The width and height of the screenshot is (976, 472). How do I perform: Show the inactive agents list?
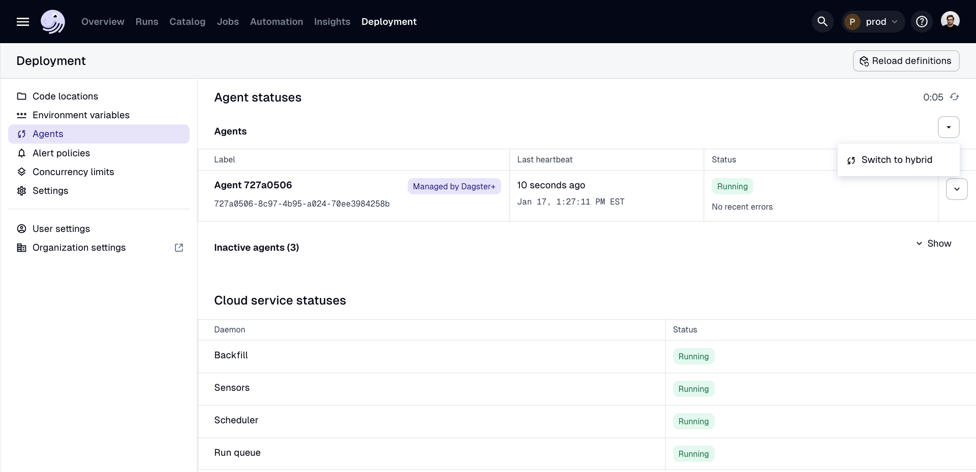(933, 244)
